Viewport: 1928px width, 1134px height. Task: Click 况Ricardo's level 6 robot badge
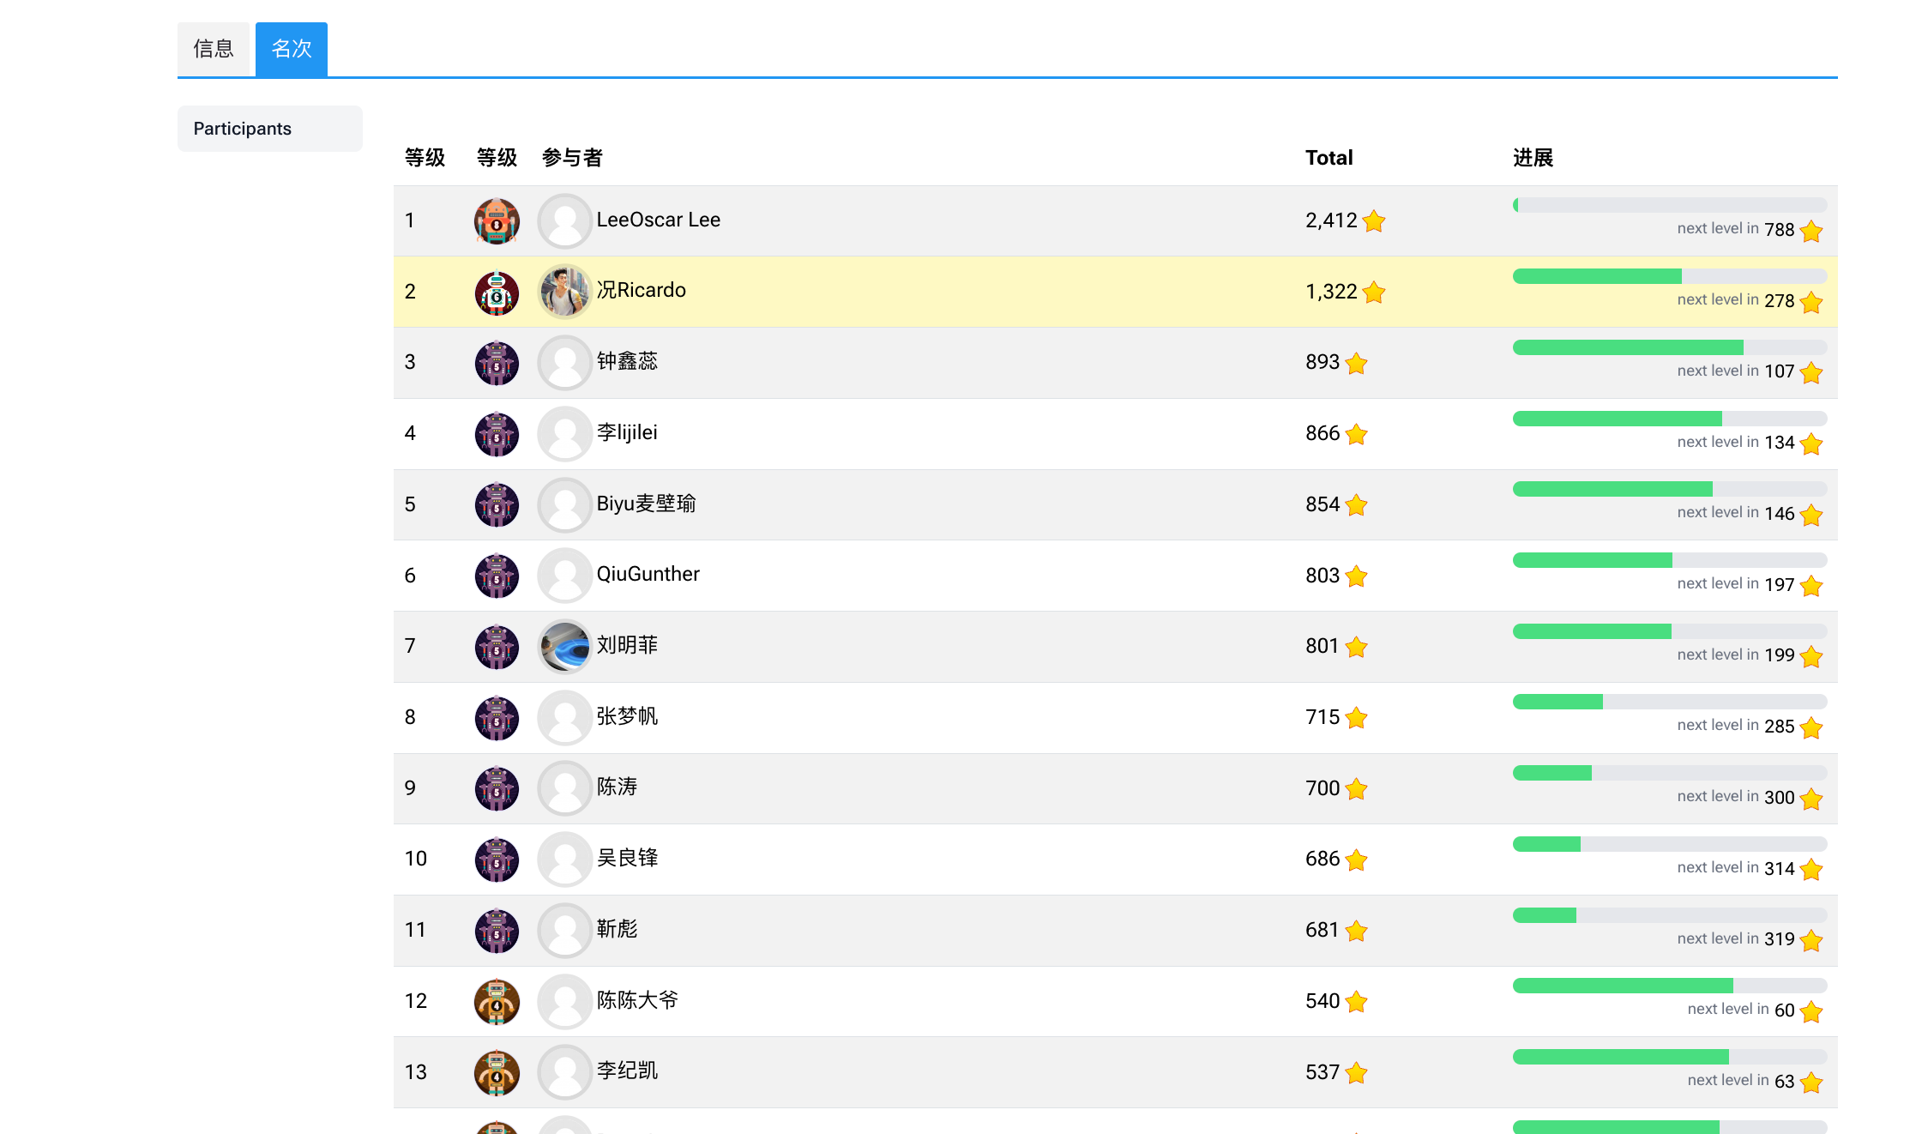pyautogui.click(x=497, y=293)
